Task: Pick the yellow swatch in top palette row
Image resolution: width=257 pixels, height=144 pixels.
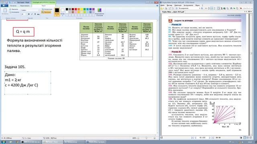Action: click(x=82, y=9)
